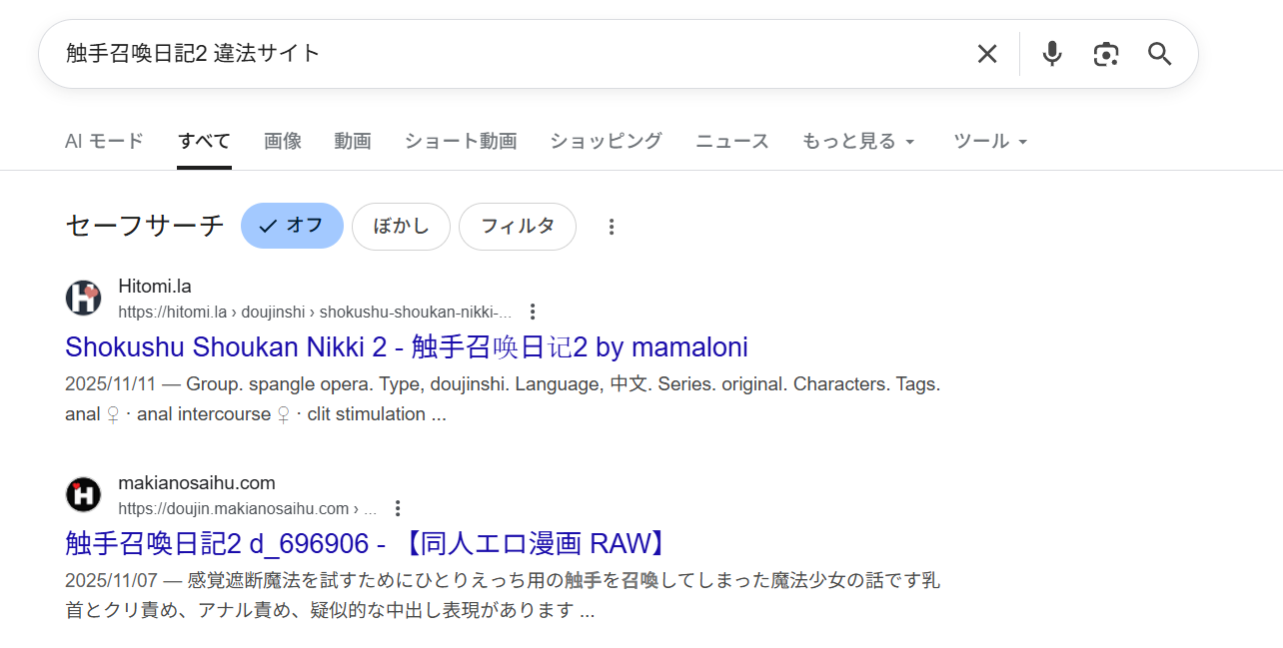
Task: Click the Hitomi.la site favicon
Action: [x=83, y=298]
